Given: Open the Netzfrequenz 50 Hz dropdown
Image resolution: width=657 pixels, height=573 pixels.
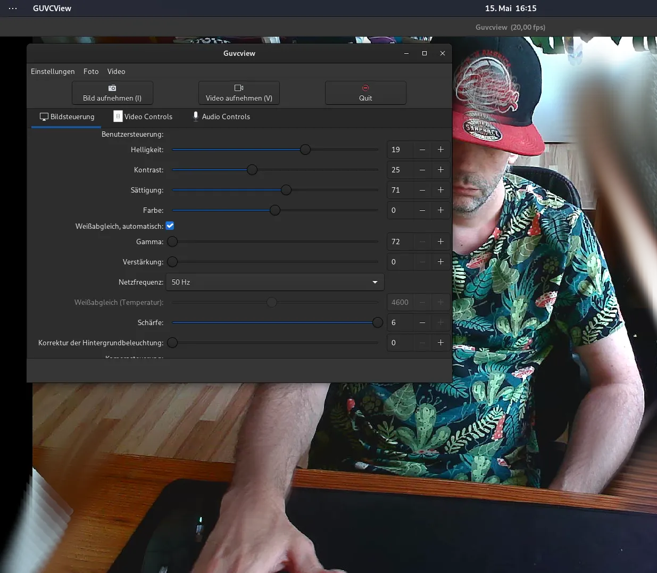Looking at the screenshot, I should point(275,282).
